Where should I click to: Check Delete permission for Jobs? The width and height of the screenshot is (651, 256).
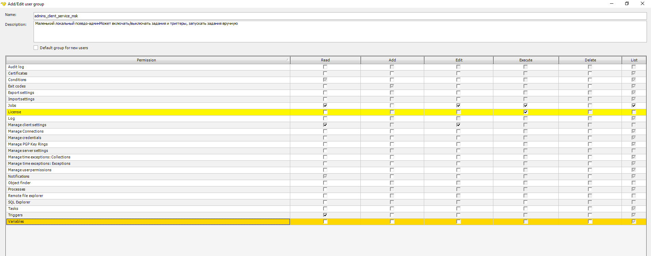point(590,105)
